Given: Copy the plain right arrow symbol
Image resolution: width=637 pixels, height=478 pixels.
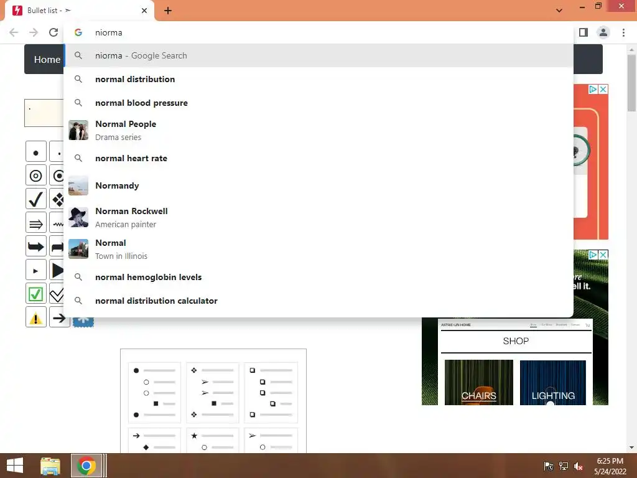Looking at the screenshot, I should [x=59, y=317].
